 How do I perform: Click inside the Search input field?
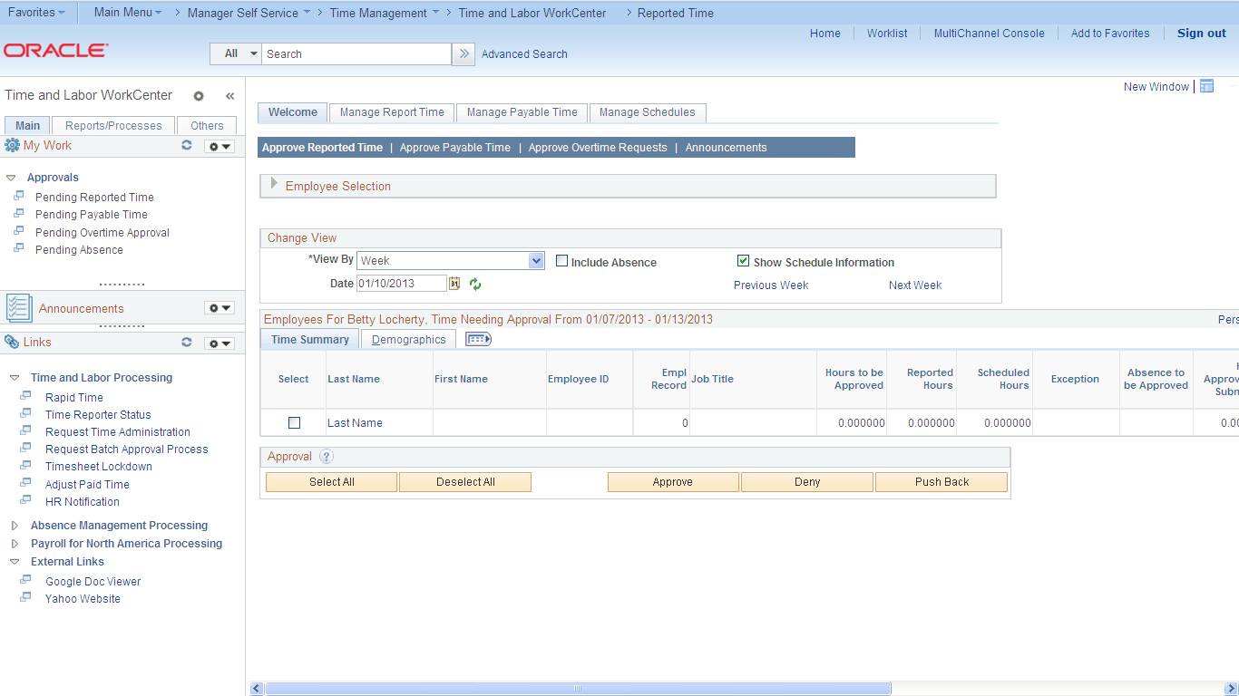coord(354,53)
